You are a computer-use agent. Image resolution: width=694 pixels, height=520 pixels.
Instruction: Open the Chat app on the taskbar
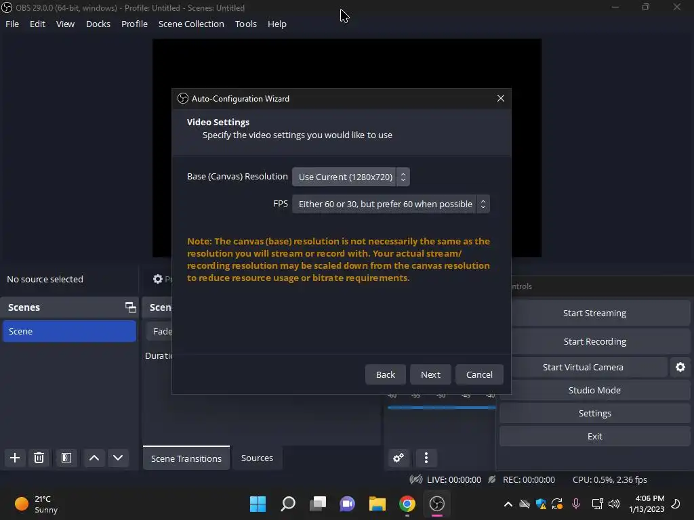348,504
